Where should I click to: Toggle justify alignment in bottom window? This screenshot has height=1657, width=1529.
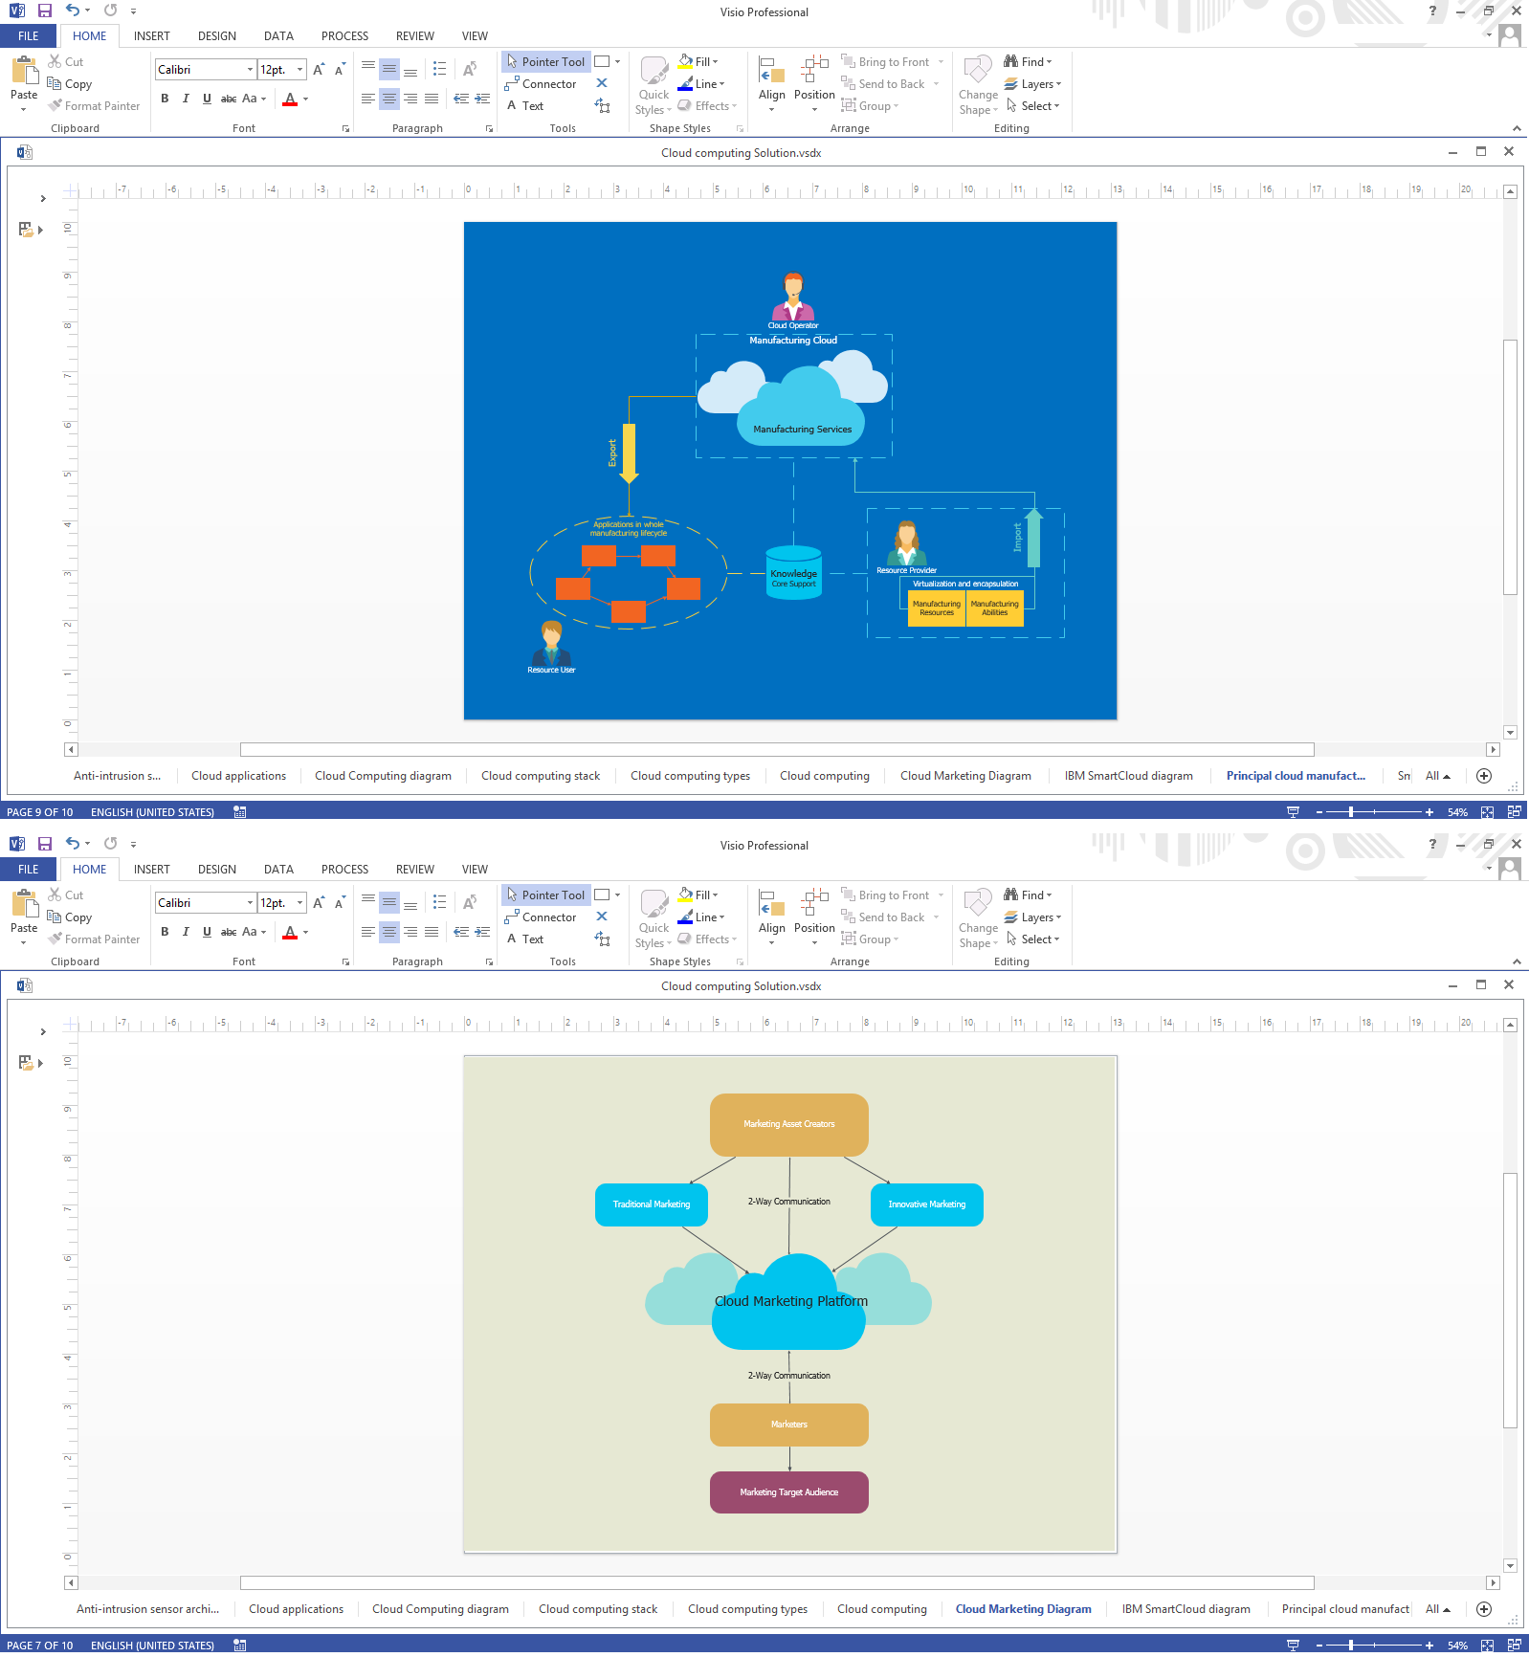click(x=432, y=932)
